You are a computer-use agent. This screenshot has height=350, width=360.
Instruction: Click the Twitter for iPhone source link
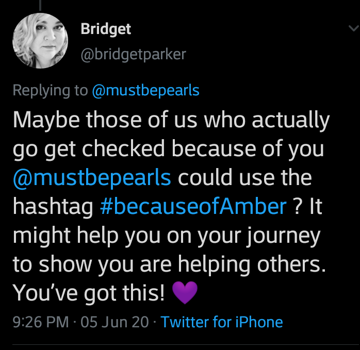click(222, 322)
